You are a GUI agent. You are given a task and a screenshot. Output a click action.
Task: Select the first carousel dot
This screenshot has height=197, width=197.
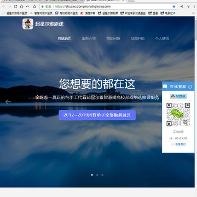tap(92, 175)
